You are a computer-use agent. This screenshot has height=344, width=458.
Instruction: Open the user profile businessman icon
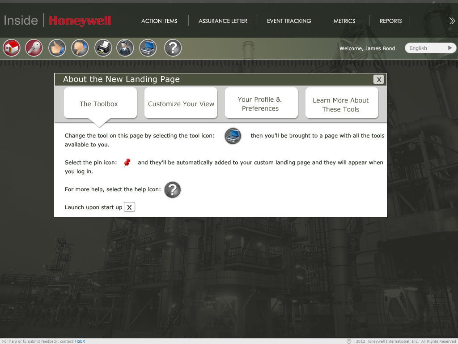click(x=125, y=48)
